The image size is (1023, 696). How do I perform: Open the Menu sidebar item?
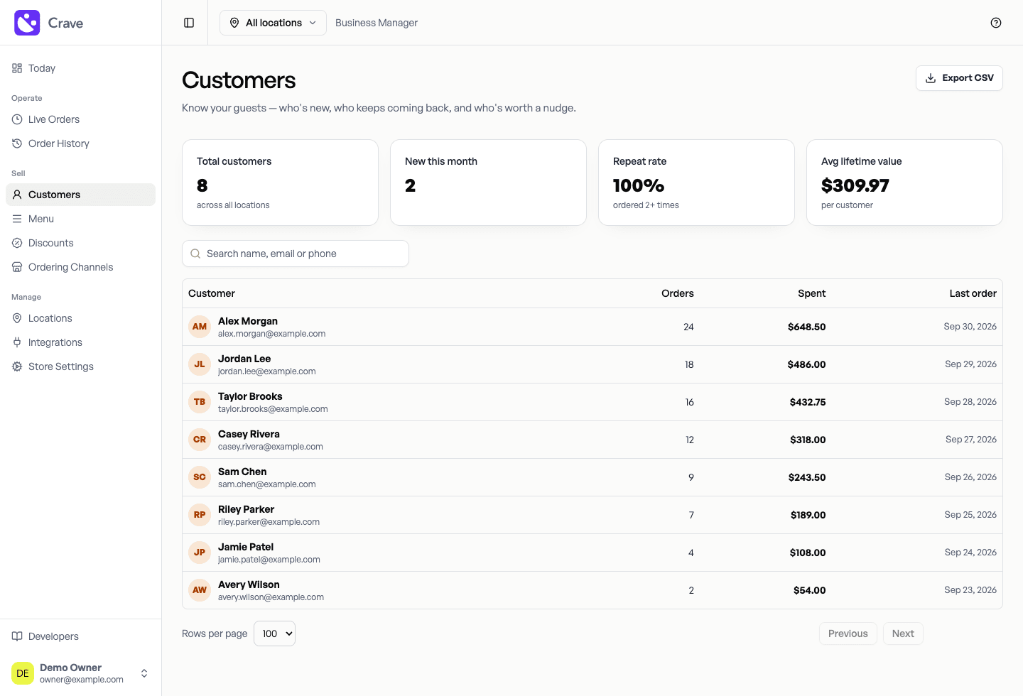[80, 219]
